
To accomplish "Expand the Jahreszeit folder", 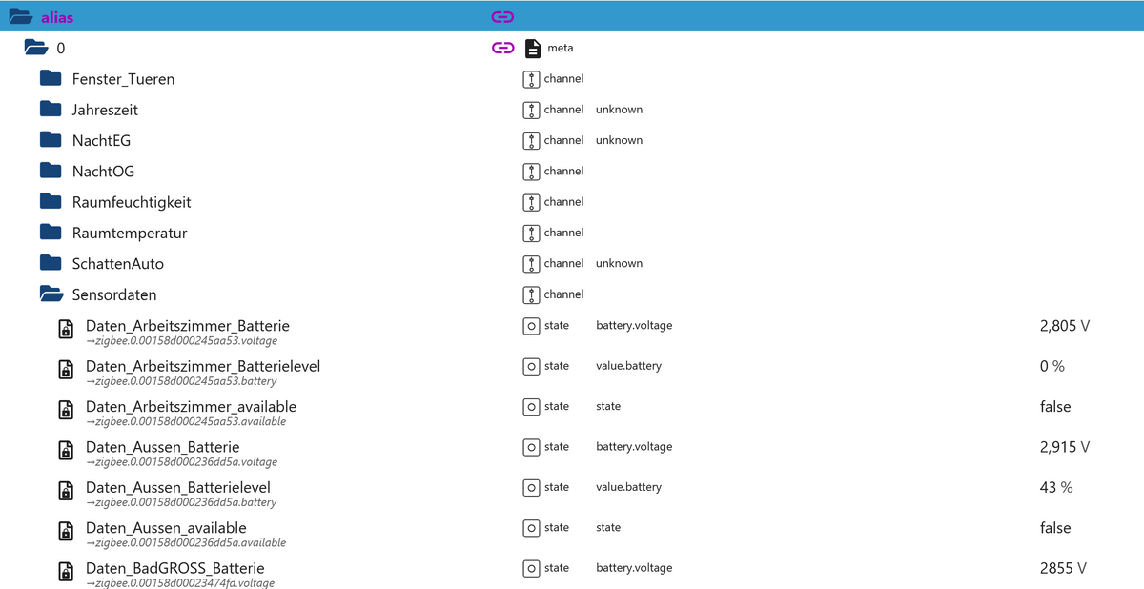I will pyautogui.click(x=51, y=110).
